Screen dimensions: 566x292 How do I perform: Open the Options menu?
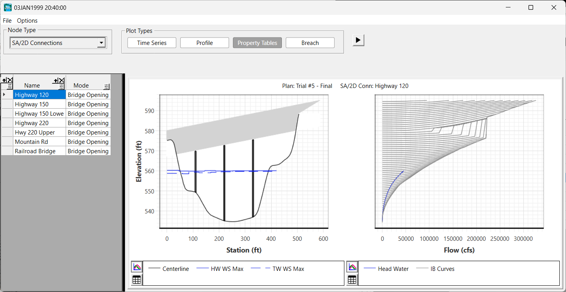tap(27, 20)
